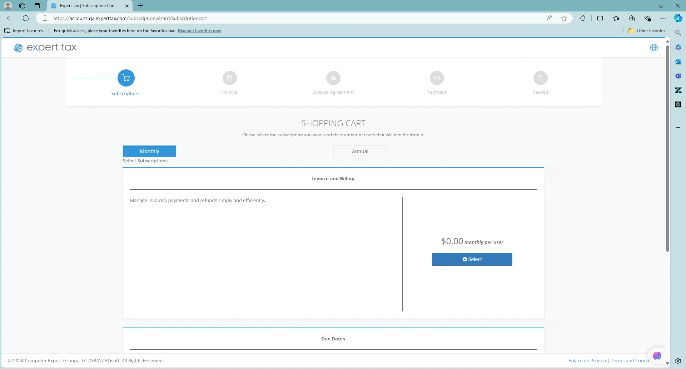Open the language globe selector
The height and width of the screenshot is (369, 686).
[654, 47]
